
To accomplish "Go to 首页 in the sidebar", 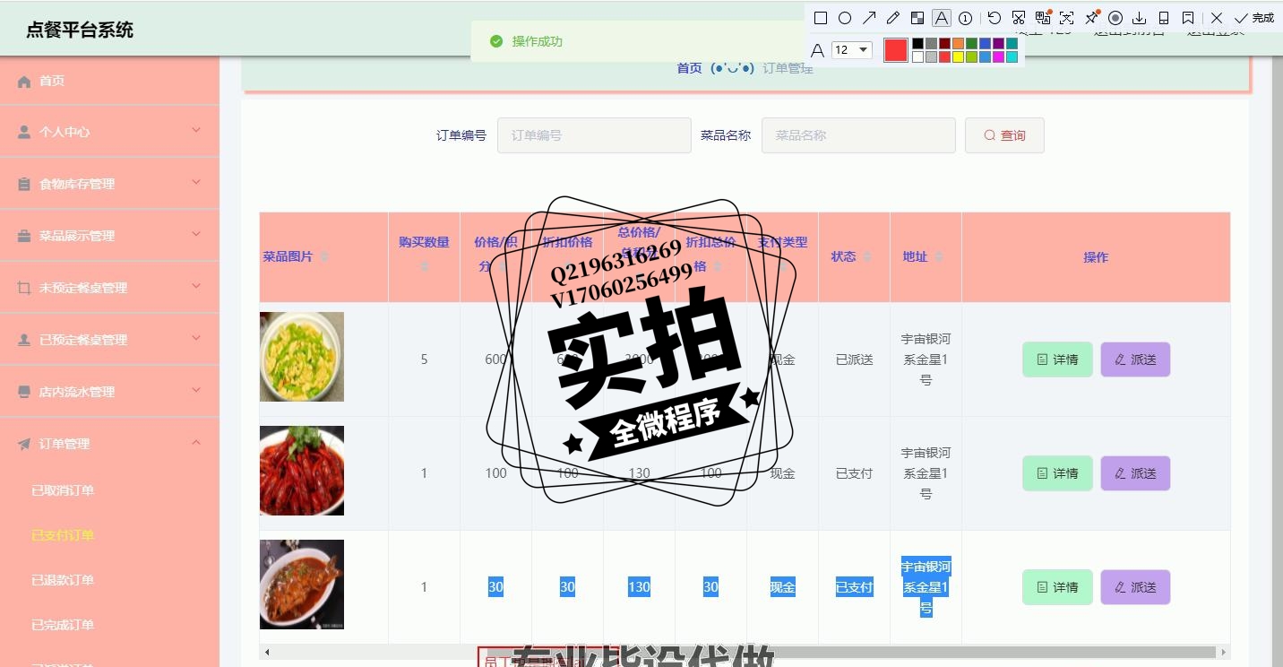I will click(x=109, y=81).
